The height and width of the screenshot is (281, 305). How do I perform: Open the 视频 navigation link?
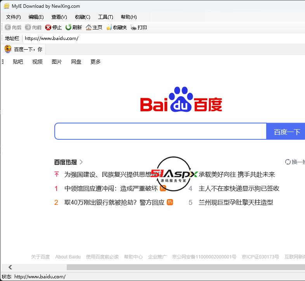pos(37,62)
